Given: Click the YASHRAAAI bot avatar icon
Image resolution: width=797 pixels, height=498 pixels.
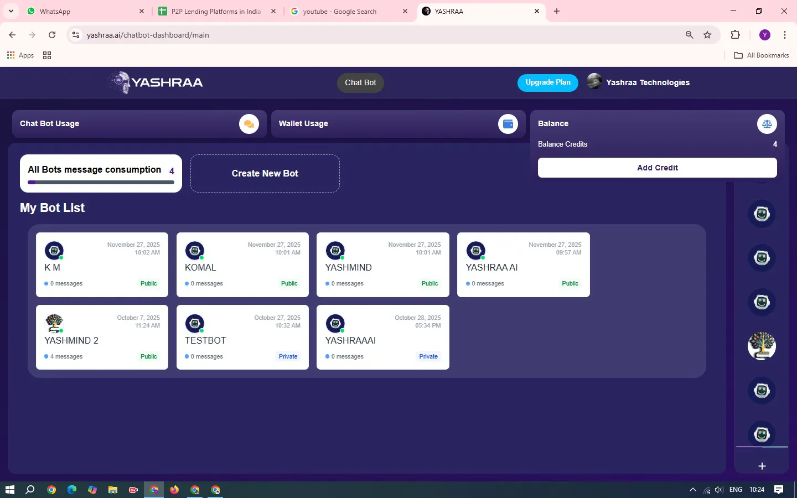Looking at the screenshot, I should 335,324.
